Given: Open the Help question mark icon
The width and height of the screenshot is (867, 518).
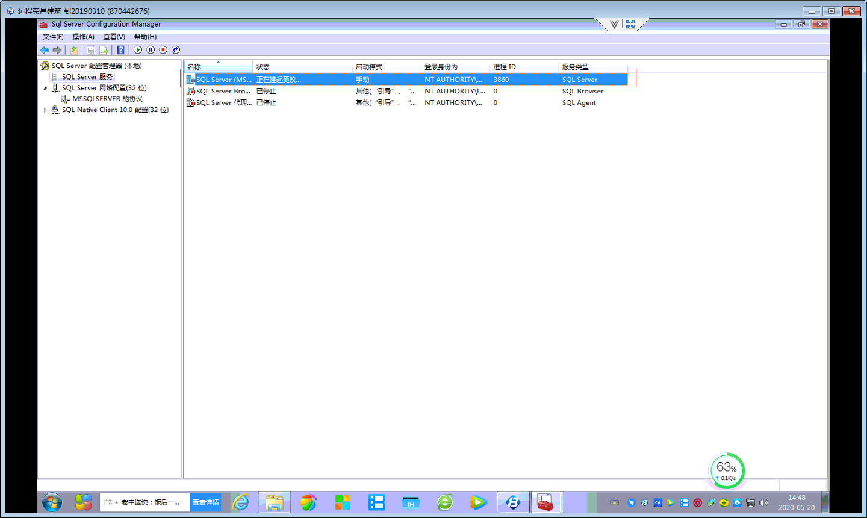Looking at the screenshot, I should coord(120,50).
